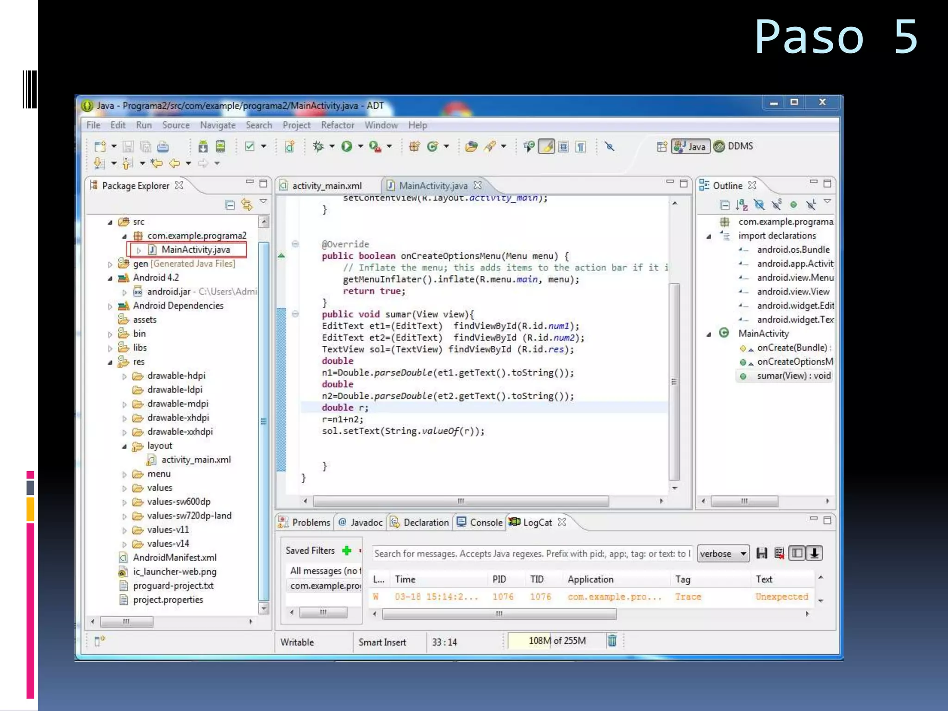The image size is (948, 711).
Task: Switch to DDMS perspective
Action: click(734, 146)
